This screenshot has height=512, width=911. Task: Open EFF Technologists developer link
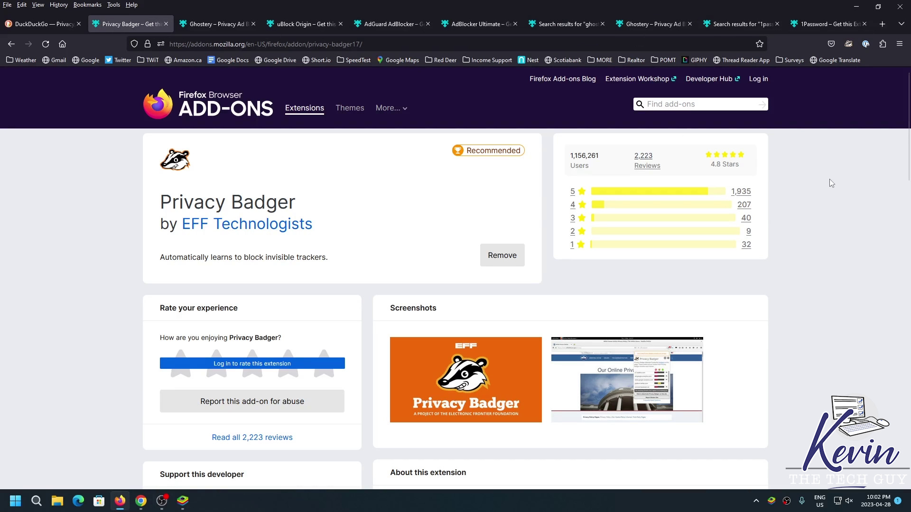coord(247,224)
